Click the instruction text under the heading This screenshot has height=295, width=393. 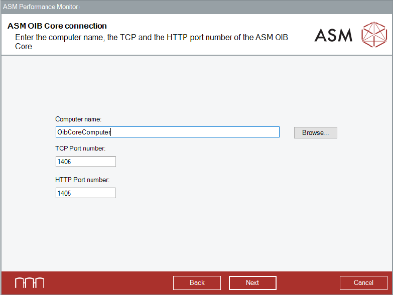[151, 38]
